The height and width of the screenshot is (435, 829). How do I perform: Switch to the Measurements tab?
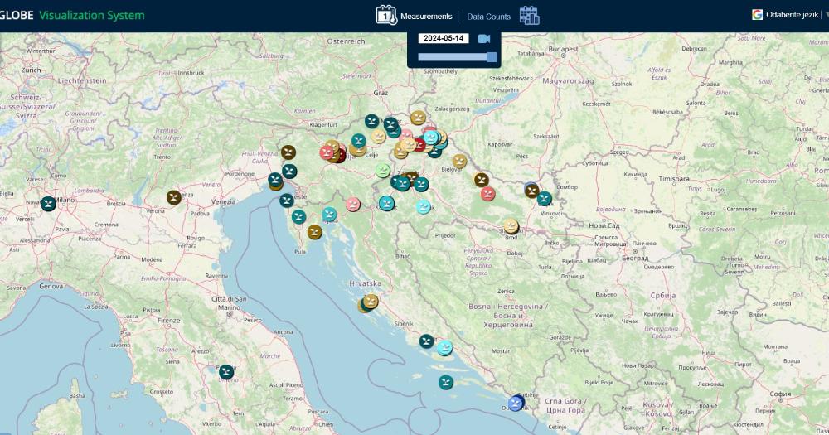tap(426, 16)
